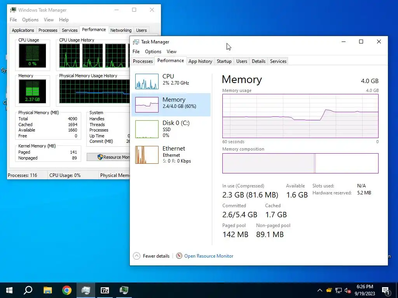Image resolution: width=398 pixels, height=298 pixels.
Task: Click Total 4090 value in Physical Memory
Action: coord(72,119)
